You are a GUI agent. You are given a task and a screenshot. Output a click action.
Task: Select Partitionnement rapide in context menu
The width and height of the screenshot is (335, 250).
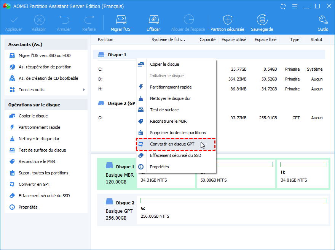(x=171, y=87)
